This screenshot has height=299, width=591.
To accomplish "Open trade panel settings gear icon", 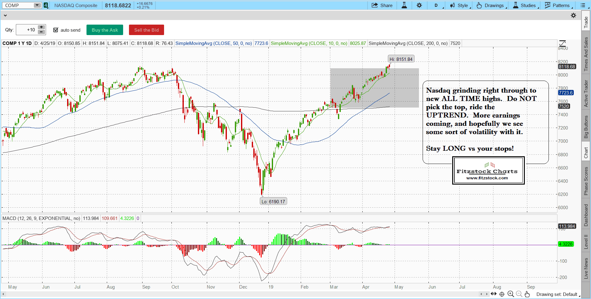I will click(x=573, y=15).
